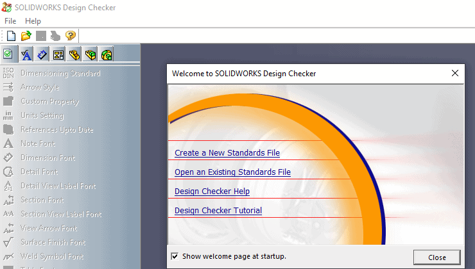Add the Detail Font check
The height and width of the screenshot is (269, 475).
pyautogui.click(x=31, y=172)
